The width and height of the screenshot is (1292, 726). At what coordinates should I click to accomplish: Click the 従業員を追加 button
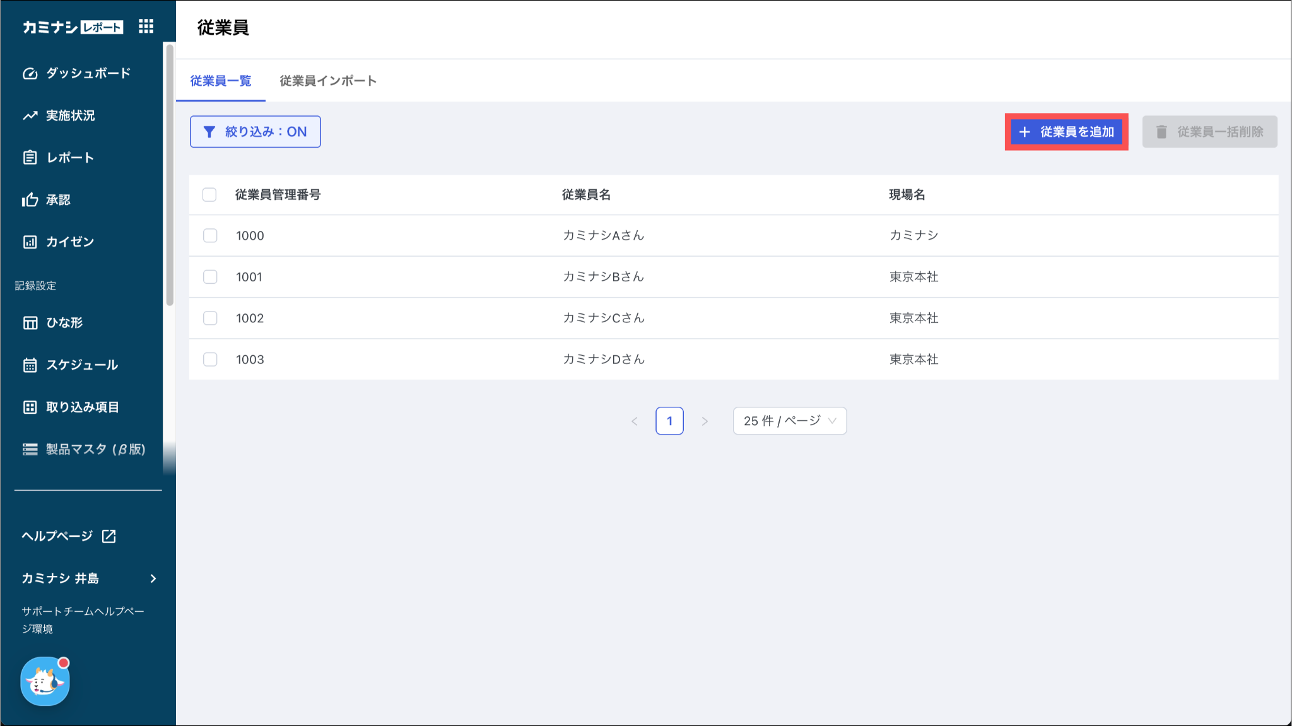point(1066,132)
